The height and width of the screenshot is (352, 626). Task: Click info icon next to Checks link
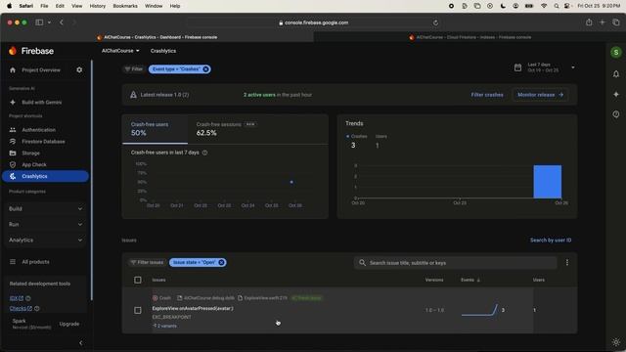point(37,309)
